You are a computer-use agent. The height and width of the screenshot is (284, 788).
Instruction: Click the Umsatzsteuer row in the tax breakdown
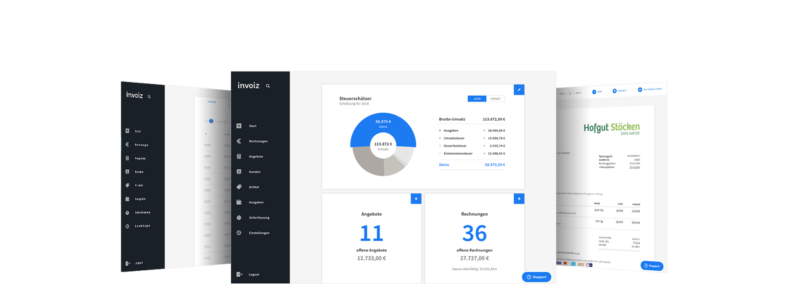pos(472,138)
